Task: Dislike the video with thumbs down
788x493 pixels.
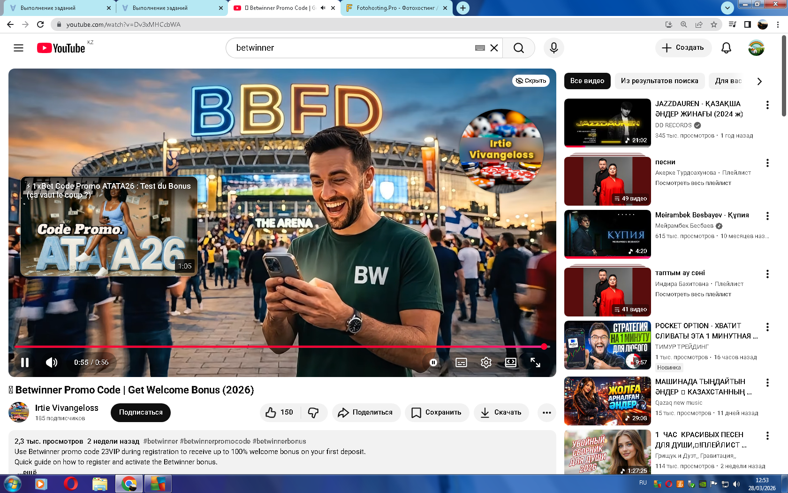Action: (313, 412)
